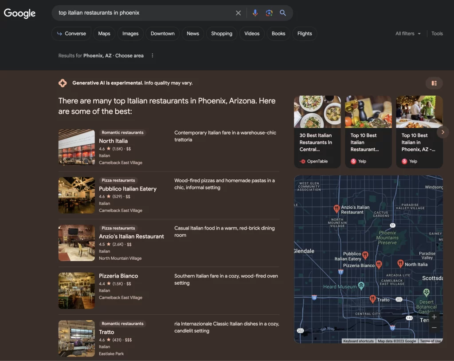Screen dimensions: 454x361
Task: Click the Generative AI sparkle icon
Action: pyautogui.click(x=63, y=83)
